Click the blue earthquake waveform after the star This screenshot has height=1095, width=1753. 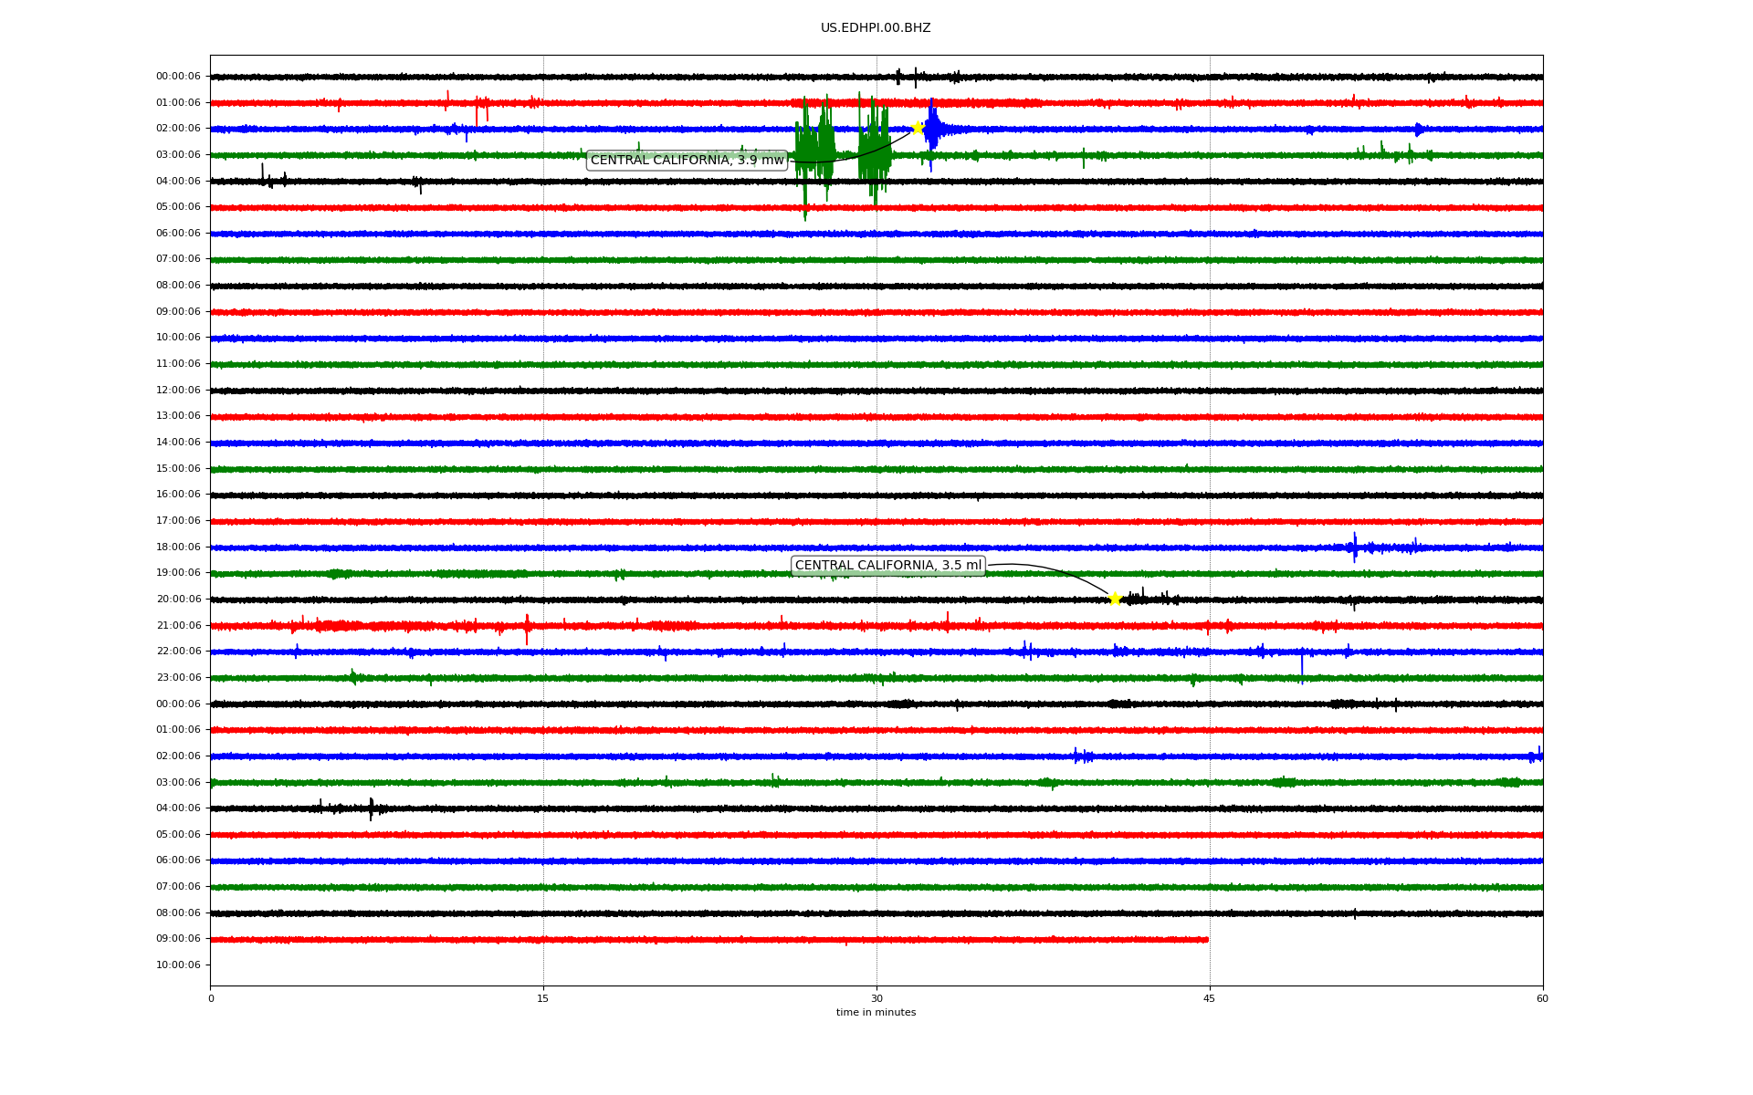click(933, 130)
